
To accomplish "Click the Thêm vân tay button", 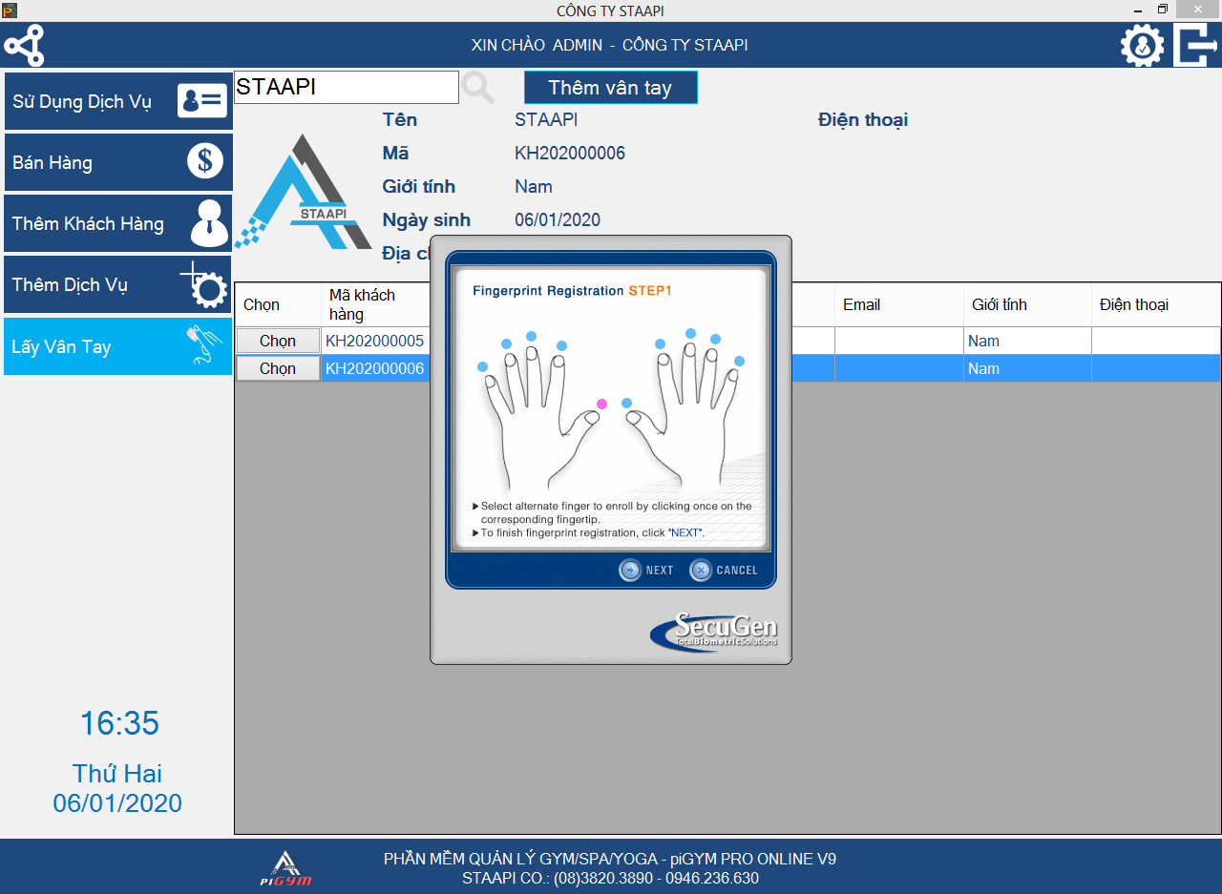I will pos(610,88).
